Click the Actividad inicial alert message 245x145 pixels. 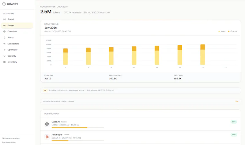[66, 90]
